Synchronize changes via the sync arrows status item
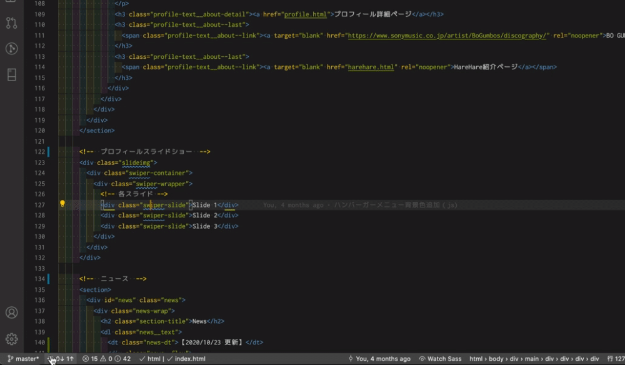Screen dimensions: 625x365 tap(61, 359)
